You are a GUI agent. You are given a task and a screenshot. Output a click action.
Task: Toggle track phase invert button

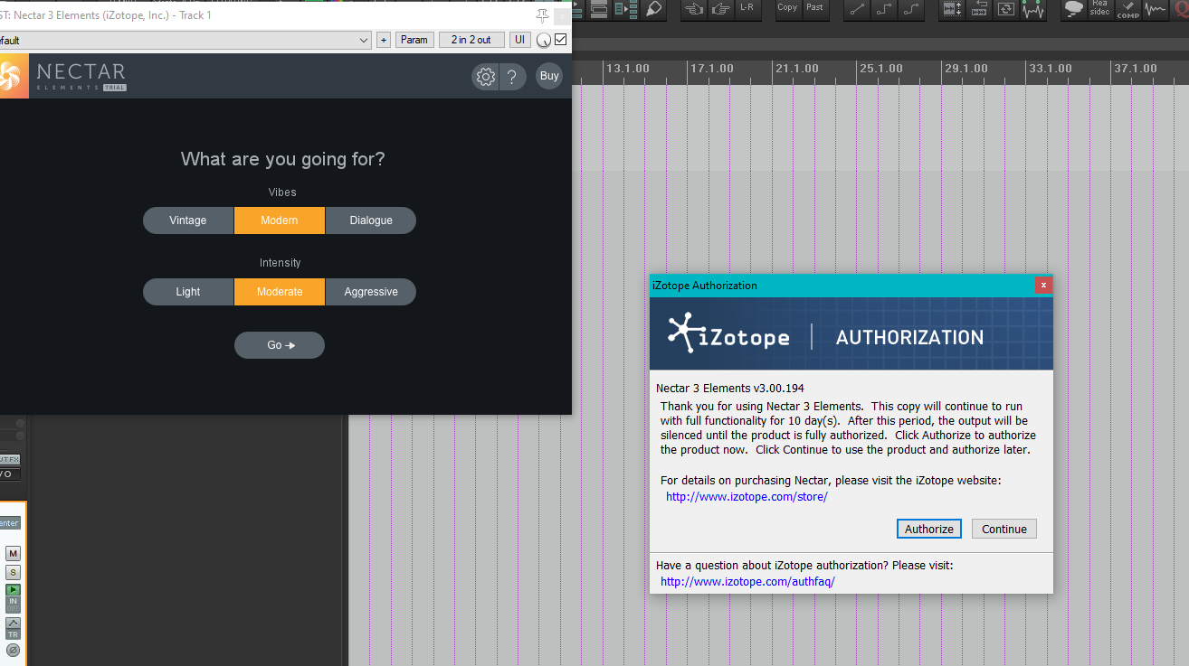pos(13,650)
